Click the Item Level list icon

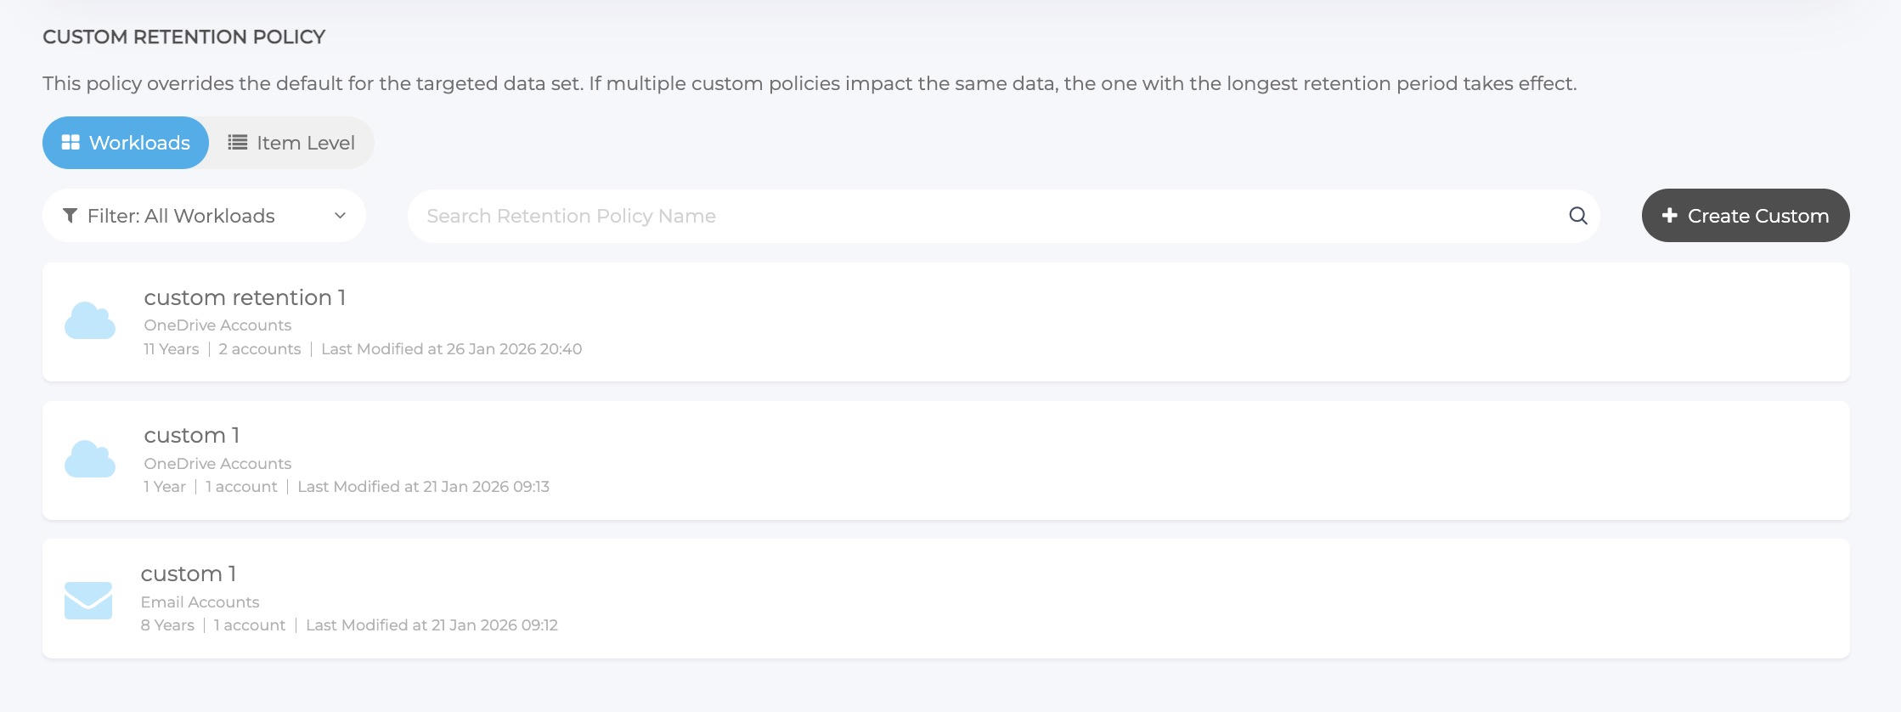[238, 143]
